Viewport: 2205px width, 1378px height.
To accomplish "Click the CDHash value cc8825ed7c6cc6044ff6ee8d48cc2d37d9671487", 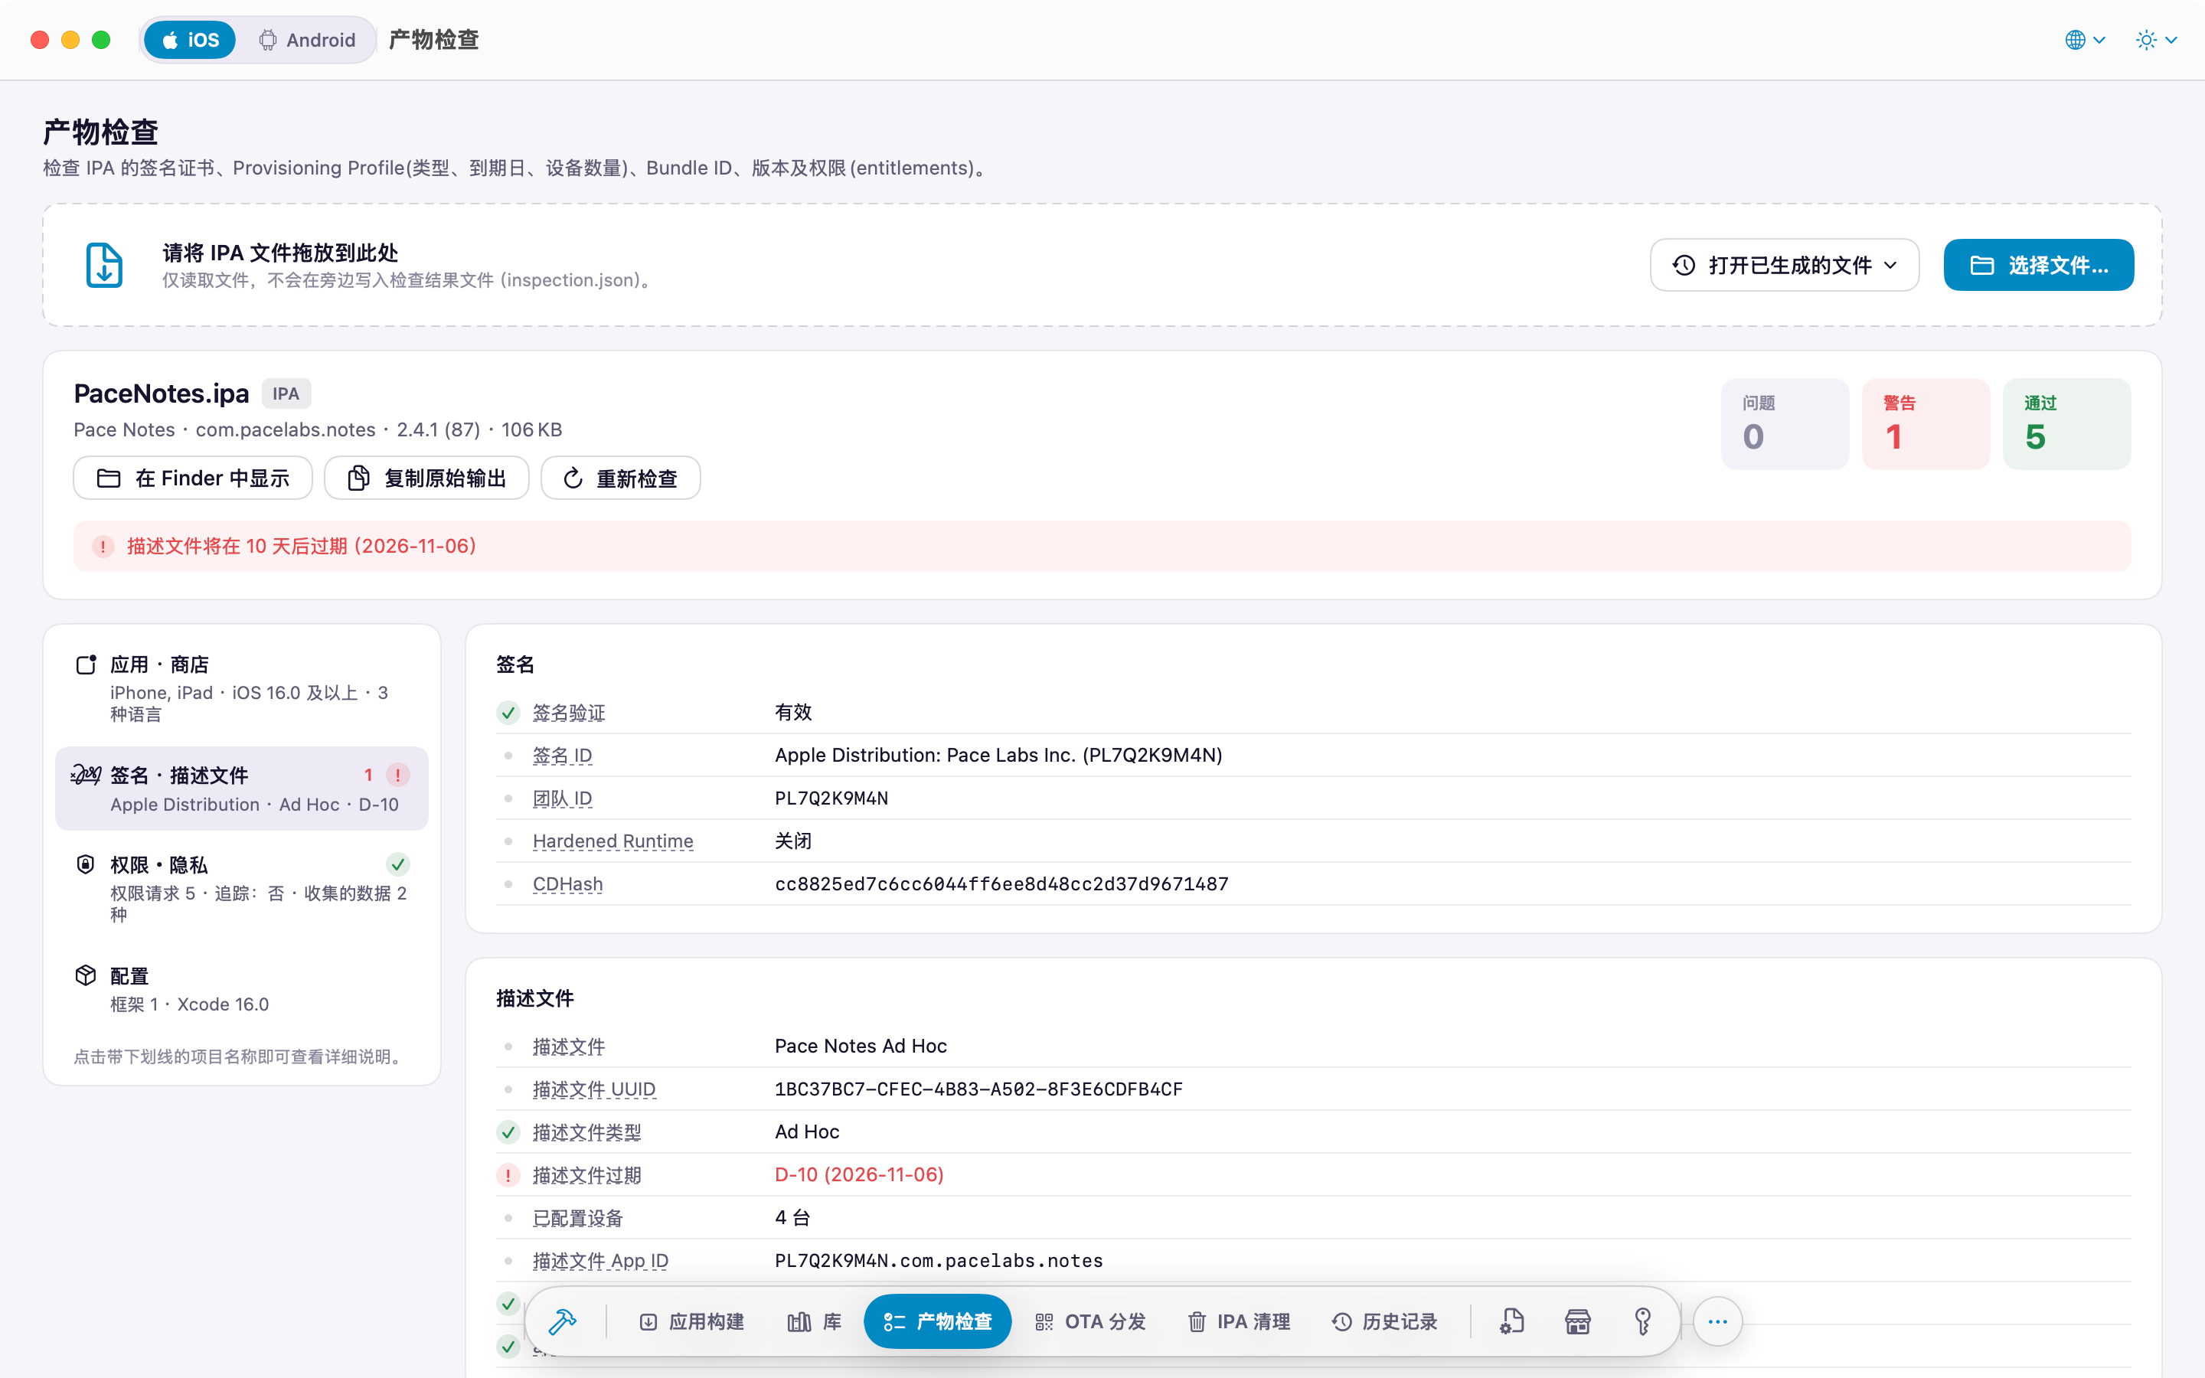I will tap(1001, 884).
